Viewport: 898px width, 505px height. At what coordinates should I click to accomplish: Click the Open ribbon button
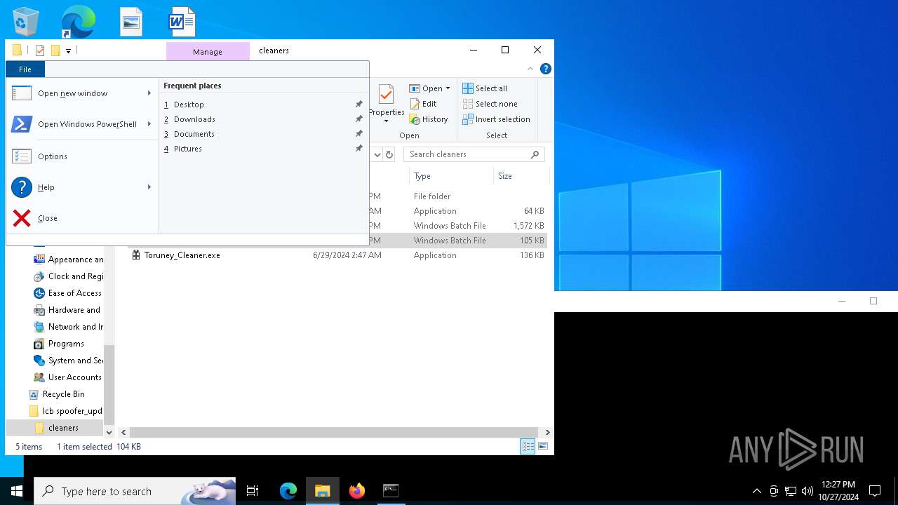point(426,88)
